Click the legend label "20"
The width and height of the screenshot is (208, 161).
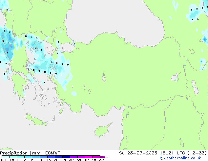[56, 160]
